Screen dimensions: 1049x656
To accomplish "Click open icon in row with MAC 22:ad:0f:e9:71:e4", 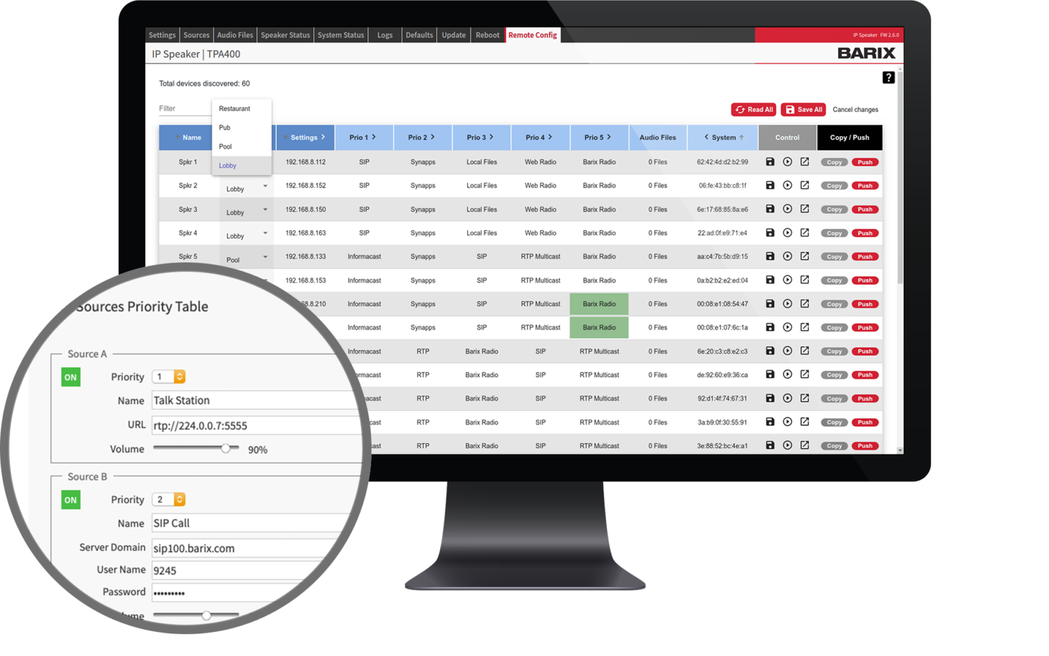I will (805, 233).
